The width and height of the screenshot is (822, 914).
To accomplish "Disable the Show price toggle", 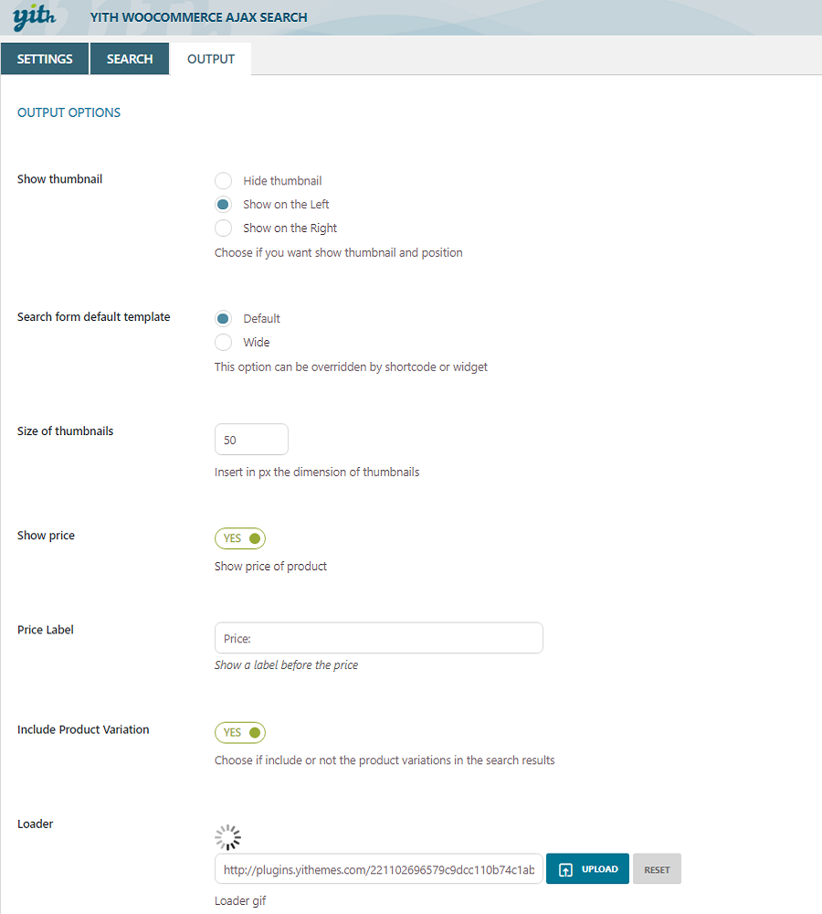I will click(x=240, y=538).
